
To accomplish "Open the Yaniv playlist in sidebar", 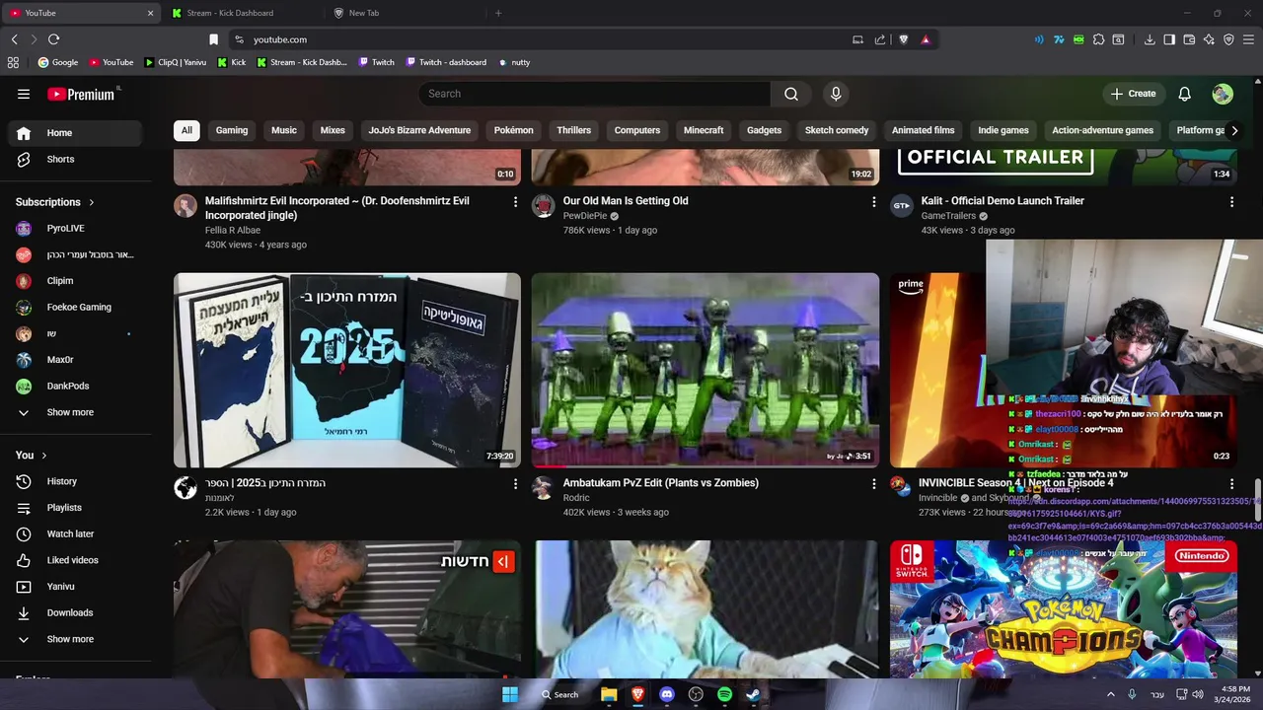I will point(77,587).
